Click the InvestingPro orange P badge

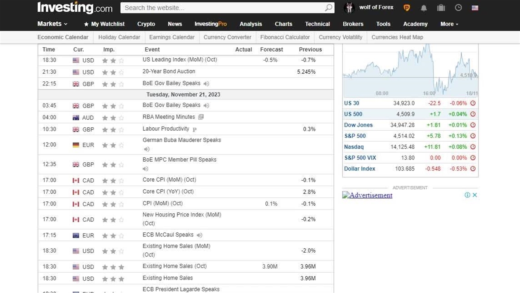pyautogui.click(x=407, y=8)
